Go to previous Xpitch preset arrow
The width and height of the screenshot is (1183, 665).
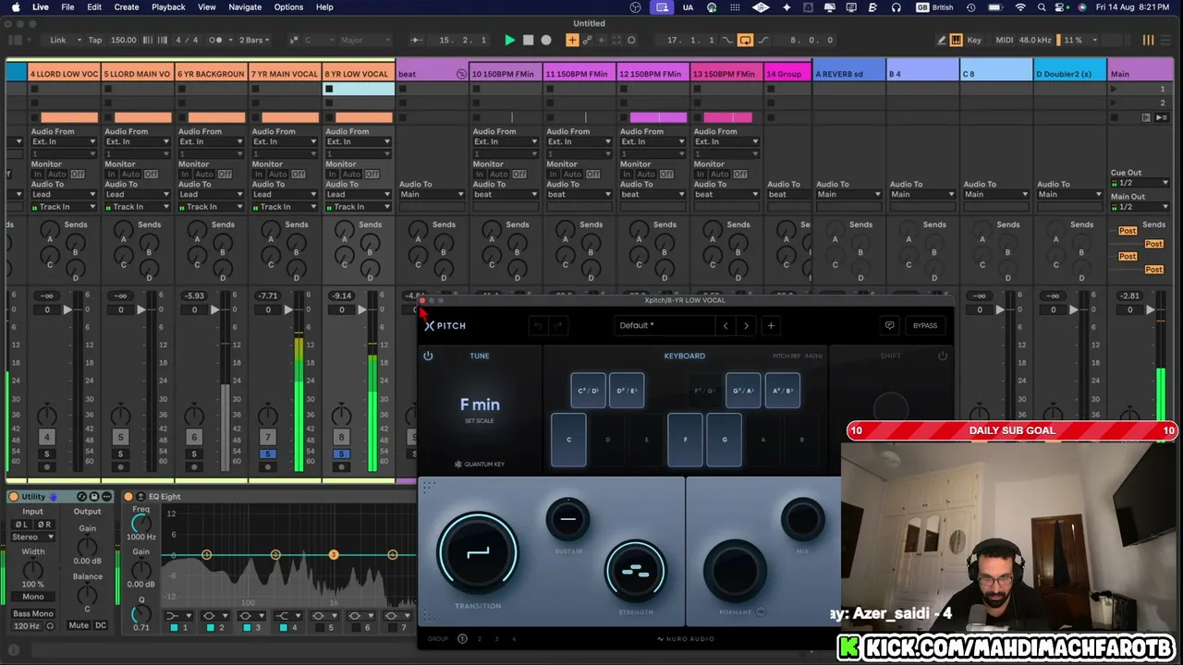point(726,325)
